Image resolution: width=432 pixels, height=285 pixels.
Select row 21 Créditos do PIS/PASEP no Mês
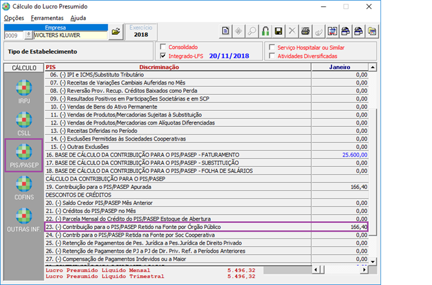206,211
